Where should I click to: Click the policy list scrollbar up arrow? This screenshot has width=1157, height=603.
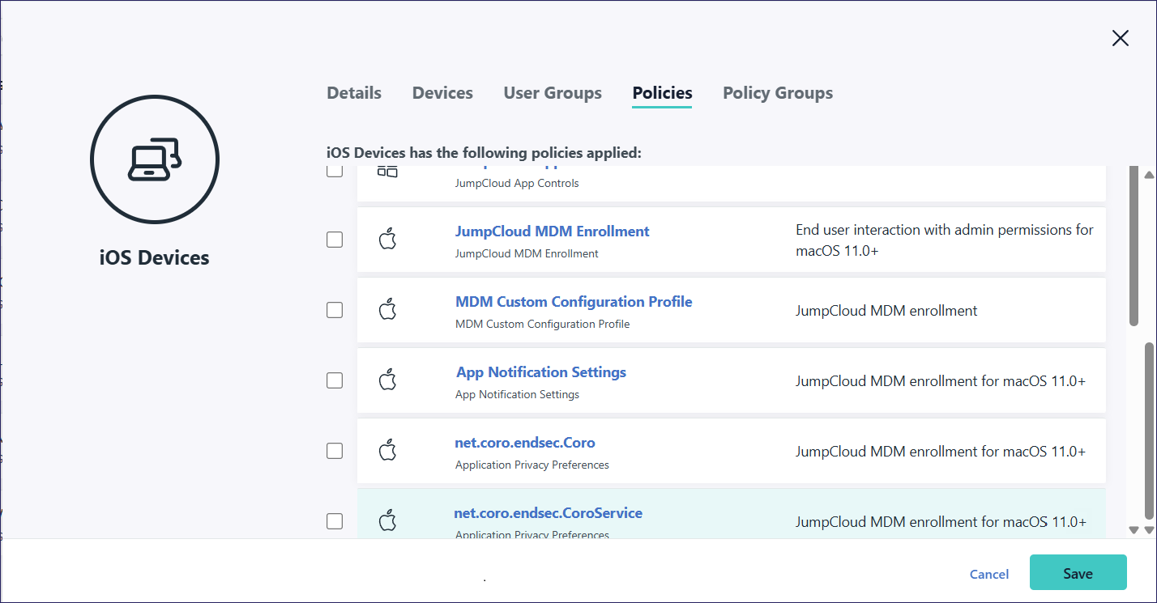(1148, 175)
